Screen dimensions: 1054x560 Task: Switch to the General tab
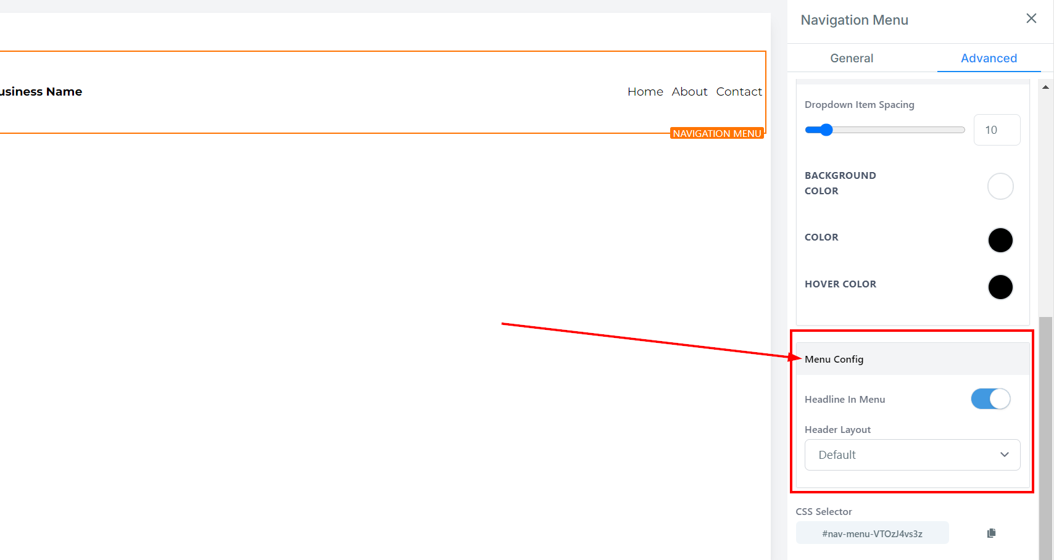[x=852, y=58]
